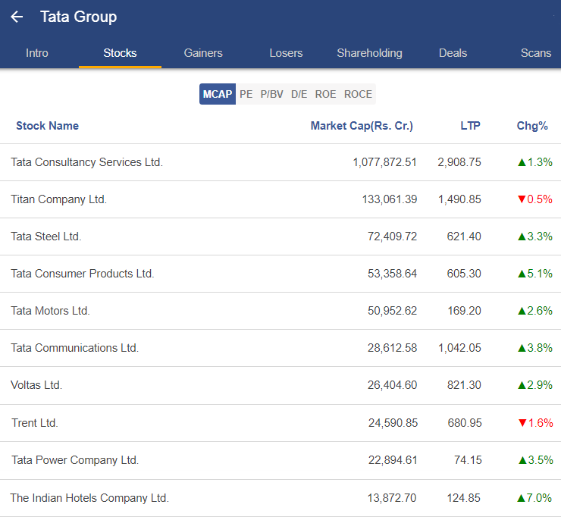Click LTP value 621.40
The image size is (561, 517).
pyautogui.click(x=464, y=237)
